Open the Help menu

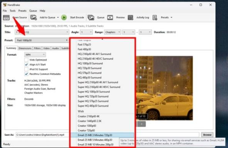(42, 11)
